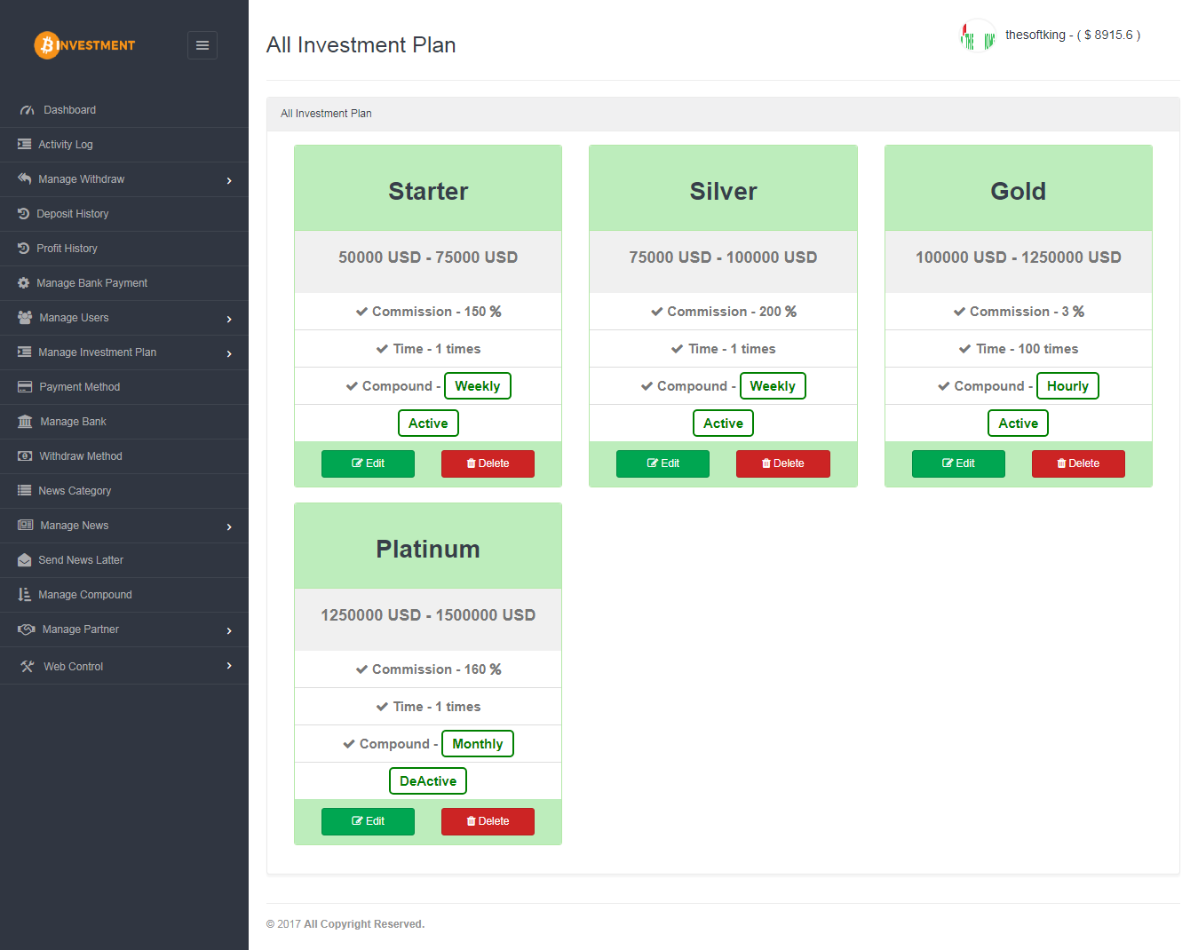Click the Send News Latter envelope icon
1198x950 pixels.
(25, 560)
